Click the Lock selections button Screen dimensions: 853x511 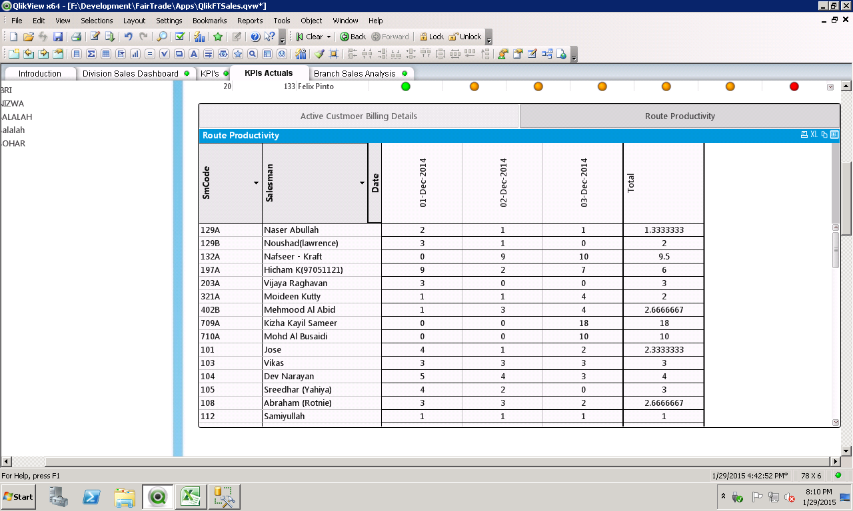[x=431, y=37]
